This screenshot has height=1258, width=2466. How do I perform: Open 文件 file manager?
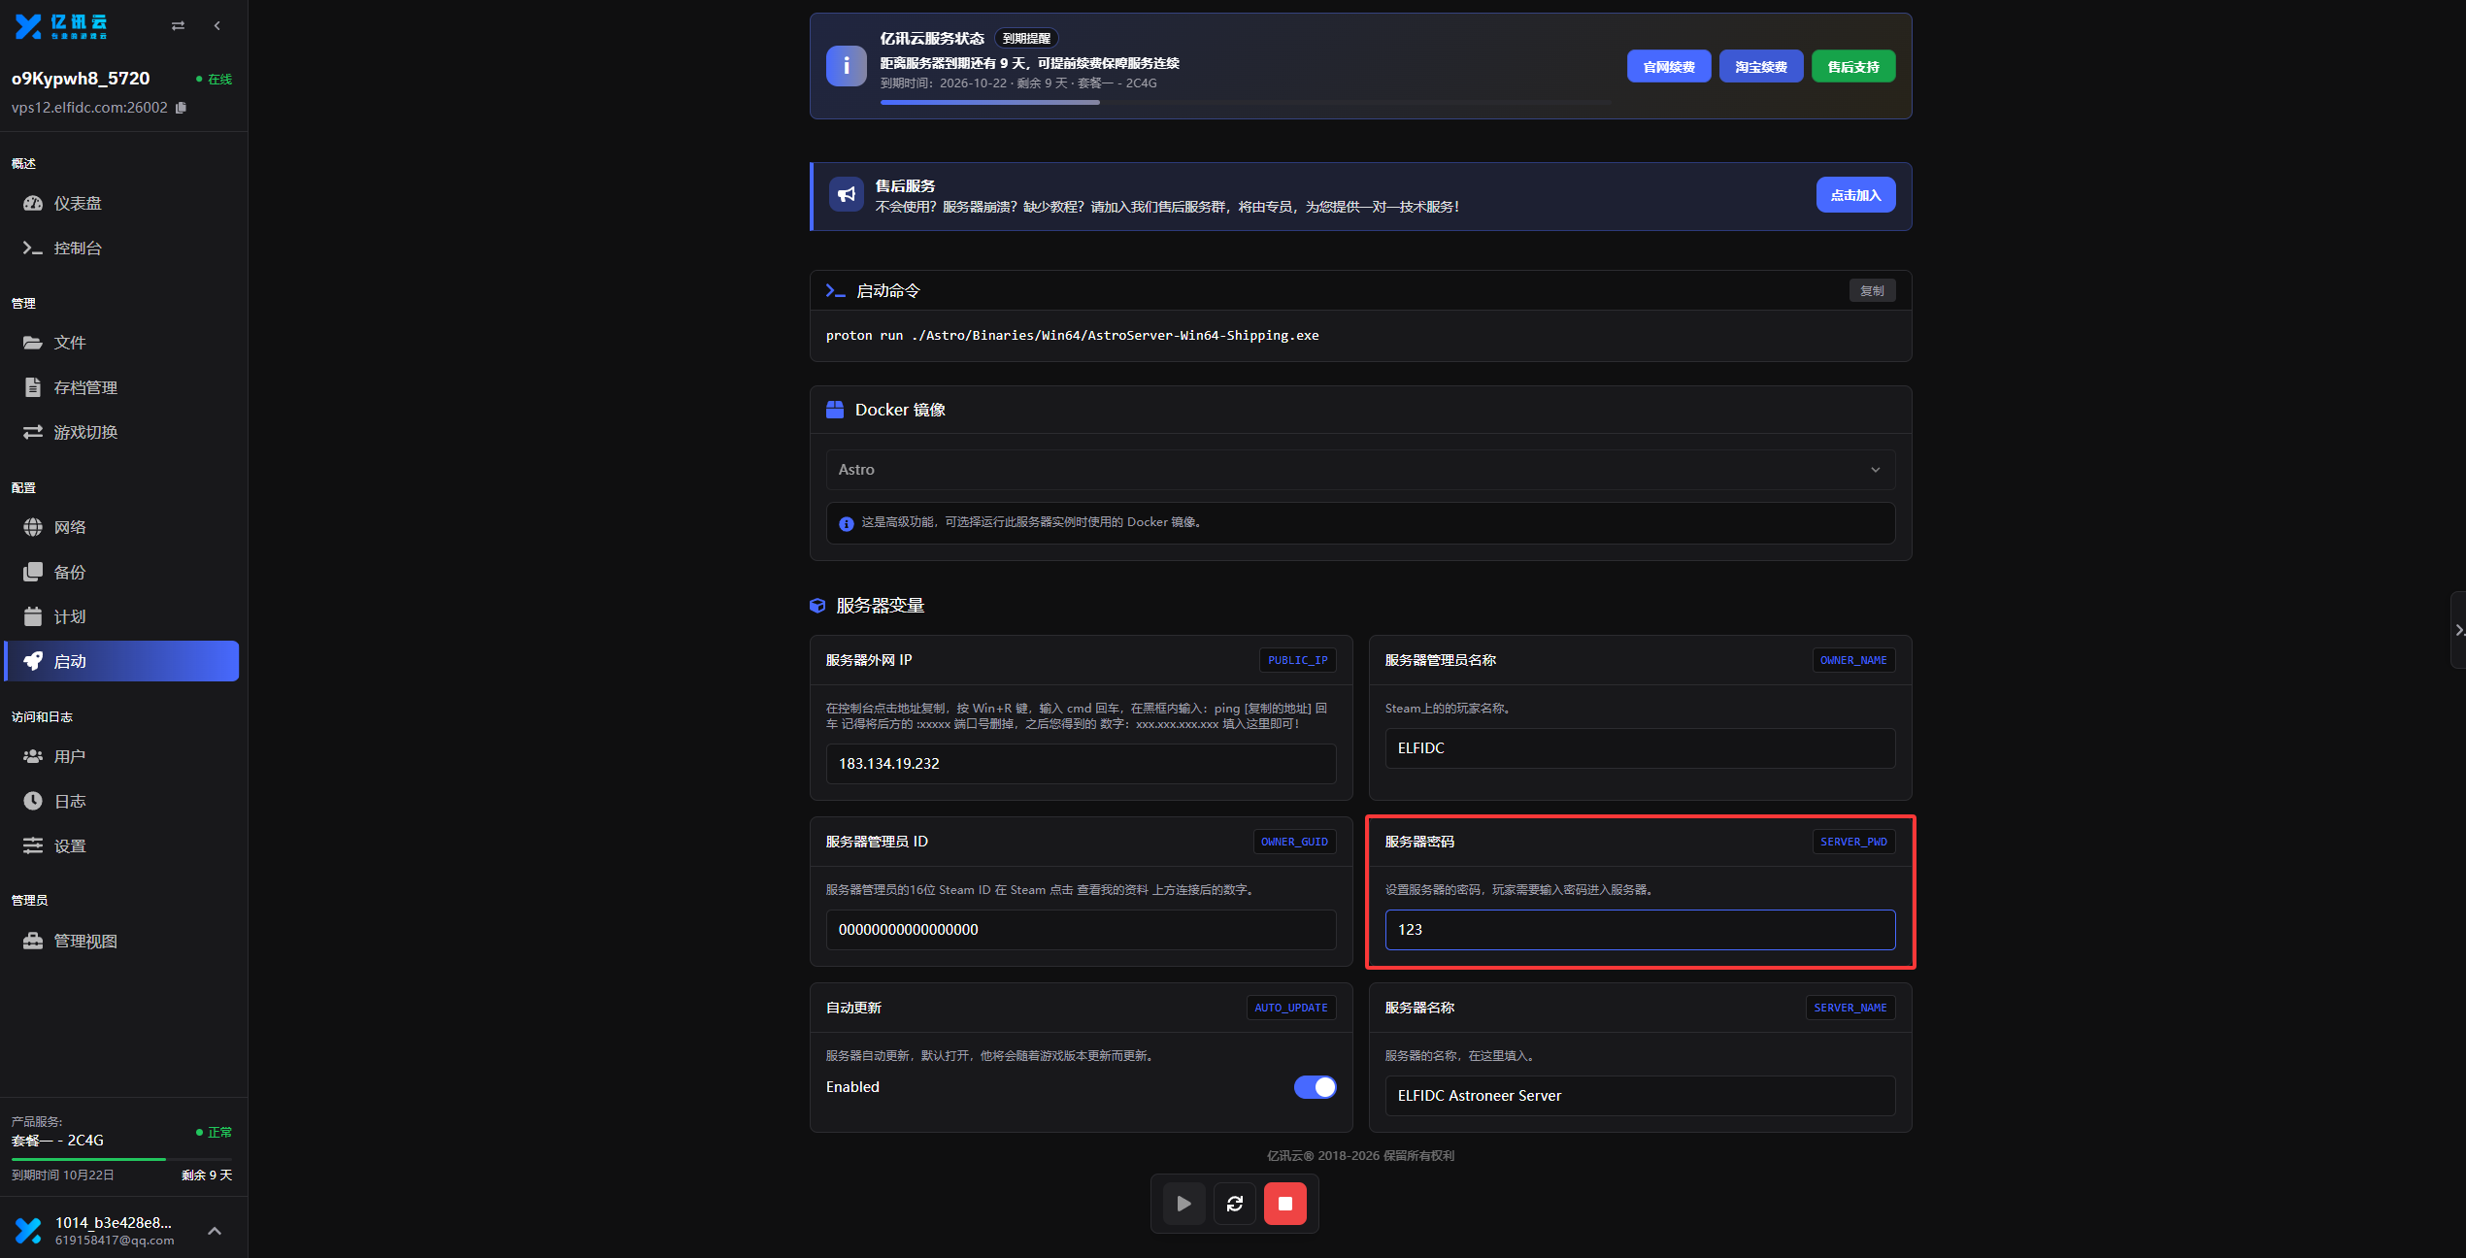(121, 343)
